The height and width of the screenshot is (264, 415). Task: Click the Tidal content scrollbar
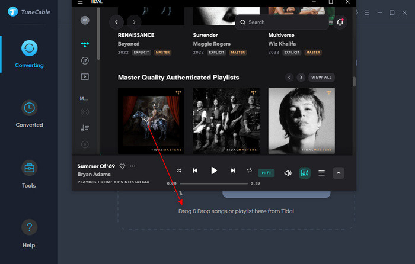click(x=354, y=82)
